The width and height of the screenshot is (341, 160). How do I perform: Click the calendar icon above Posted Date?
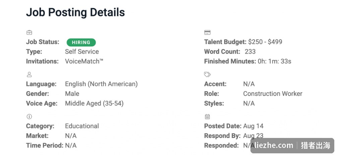207,117
